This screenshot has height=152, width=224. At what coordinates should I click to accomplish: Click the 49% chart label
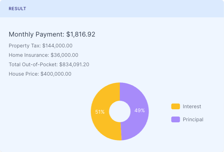(x=140, y=110)
